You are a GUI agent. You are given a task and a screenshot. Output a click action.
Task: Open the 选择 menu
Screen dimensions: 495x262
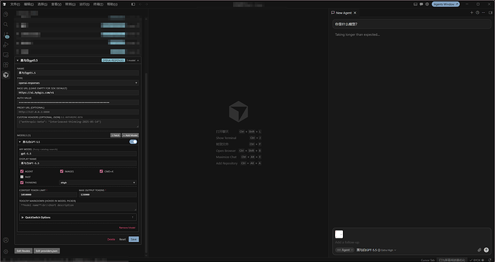coord(42,4)
